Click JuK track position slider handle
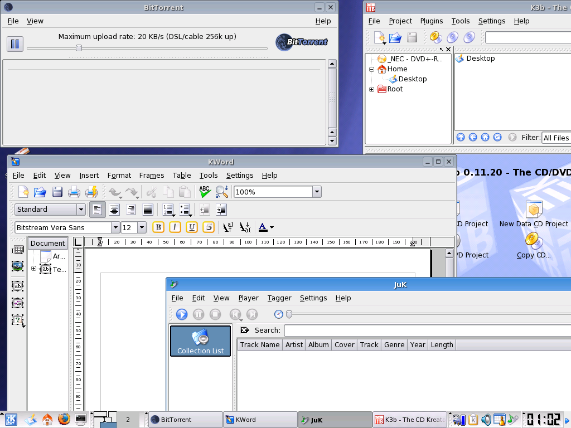 click(x=289, y=314)
